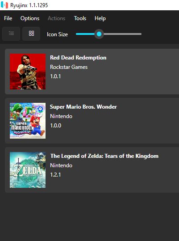179x241 pixels.
Task: Click the Icon Size slider handle
Action: (x=99, y=34)
